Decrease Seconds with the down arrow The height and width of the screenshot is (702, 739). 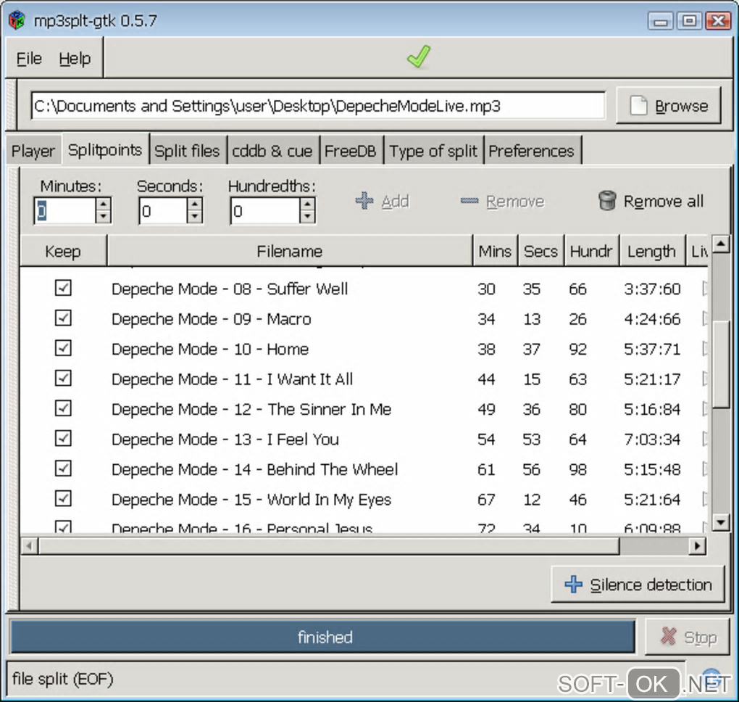point(195,217)
